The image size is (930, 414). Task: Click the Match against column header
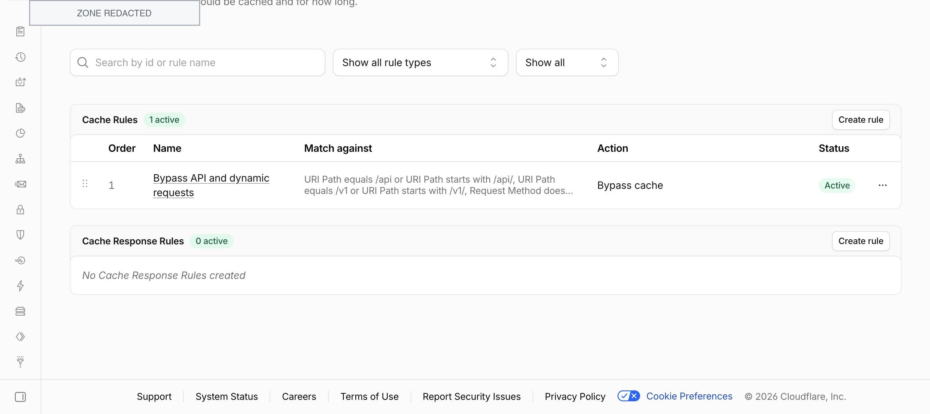point(338,148)
